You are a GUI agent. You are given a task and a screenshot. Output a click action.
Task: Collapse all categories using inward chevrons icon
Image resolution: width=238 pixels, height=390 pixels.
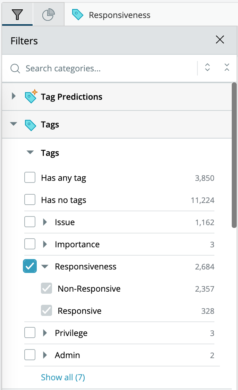pyautogui.click(x=227, y=67)
